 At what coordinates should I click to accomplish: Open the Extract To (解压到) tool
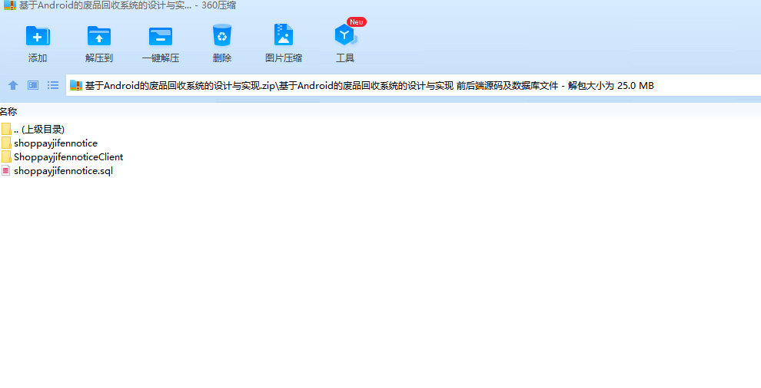click(99, 36)
